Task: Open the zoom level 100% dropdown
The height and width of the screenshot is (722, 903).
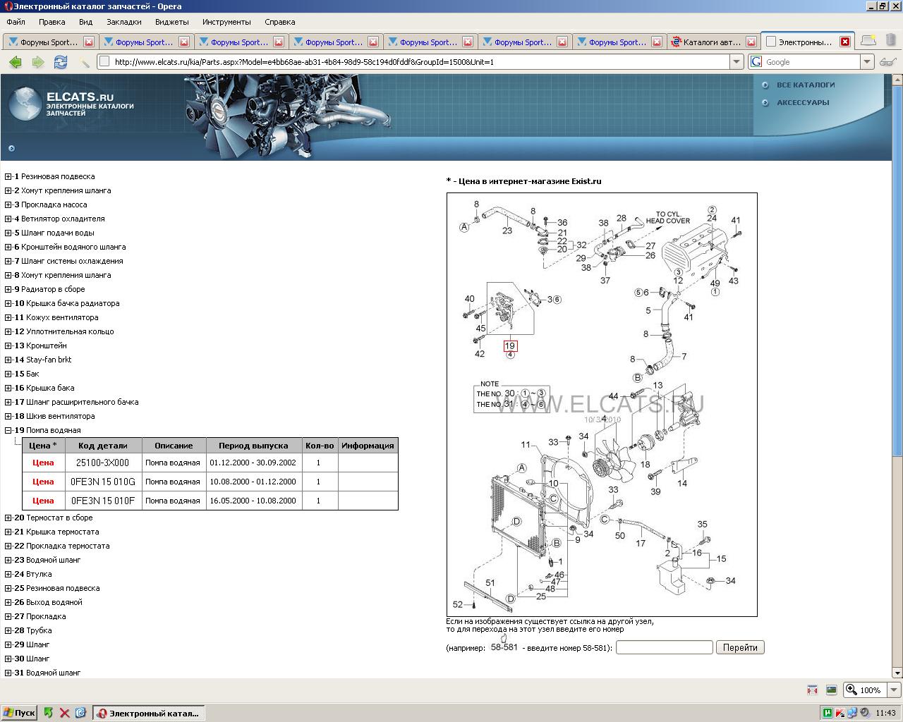Action: coord(894,690)
